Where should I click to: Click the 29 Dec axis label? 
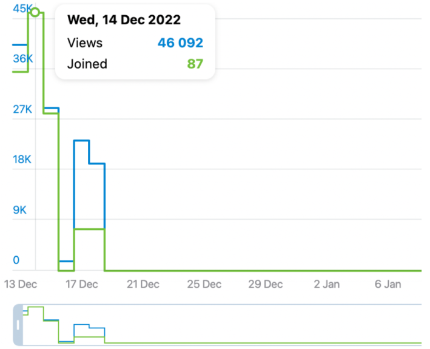[266, 284]
